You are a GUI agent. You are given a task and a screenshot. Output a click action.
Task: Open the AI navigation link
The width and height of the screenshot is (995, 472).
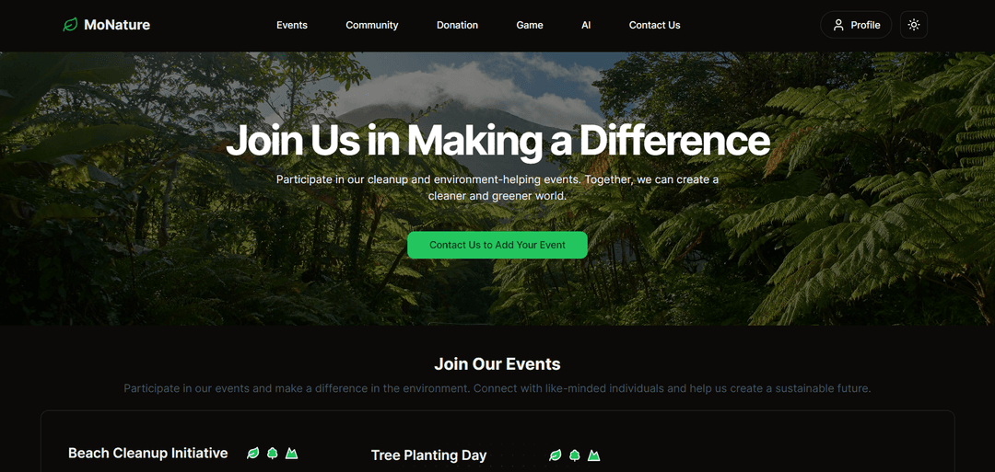pos(586,26)
